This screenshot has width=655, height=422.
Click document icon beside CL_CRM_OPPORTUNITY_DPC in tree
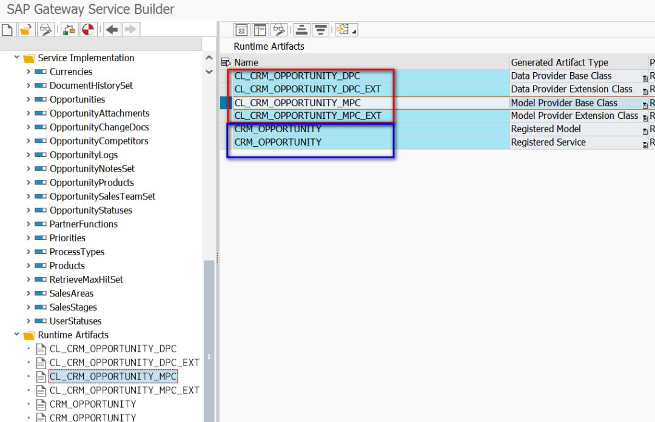(41, 349)
